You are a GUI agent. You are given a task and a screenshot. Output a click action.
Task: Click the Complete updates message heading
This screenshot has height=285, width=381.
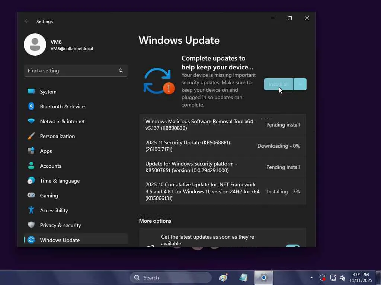pyautogui.click(x=217, y=62)
